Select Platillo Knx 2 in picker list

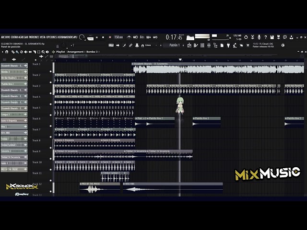(14, 84)
